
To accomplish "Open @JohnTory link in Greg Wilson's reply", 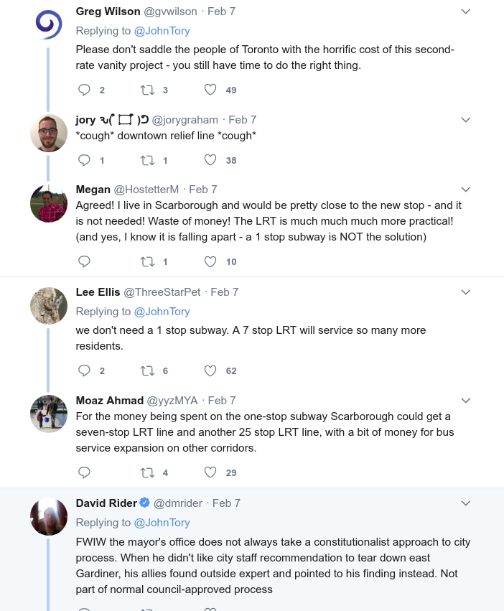I will (162, 31).
